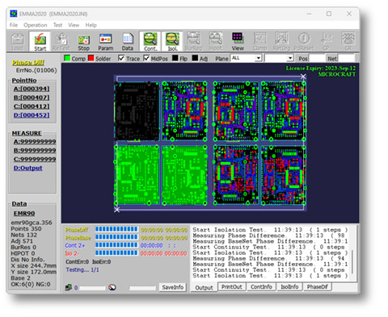Switch to the ContInfo tab
The image size is (388, 317).
(261, 287)
